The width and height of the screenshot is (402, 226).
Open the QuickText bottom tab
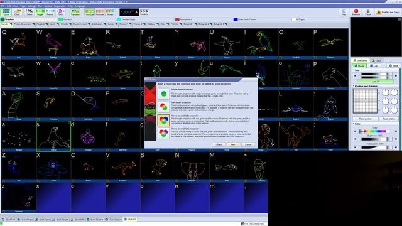[8, 220]
